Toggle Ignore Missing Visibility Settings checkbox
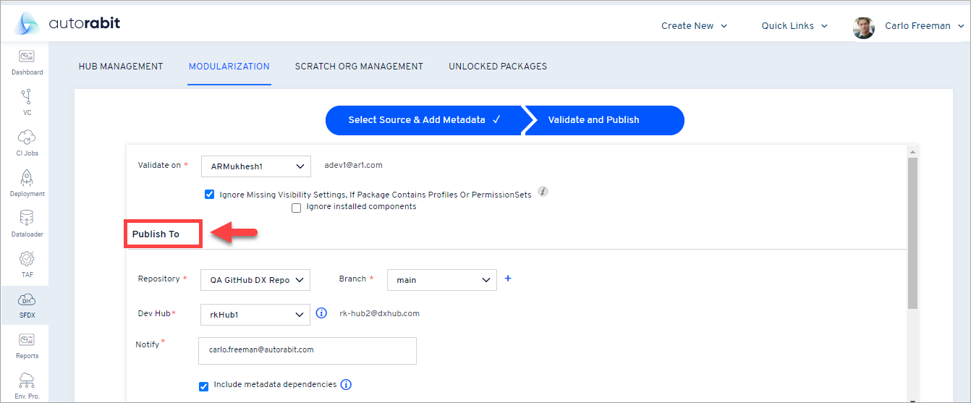Viewport: 971px width, 403px height. (x=210, y=194)
